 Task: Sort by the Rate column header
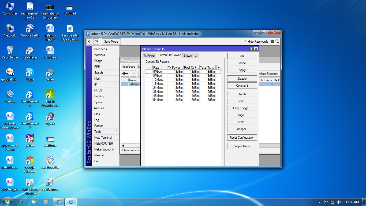[x=160, y=68]
